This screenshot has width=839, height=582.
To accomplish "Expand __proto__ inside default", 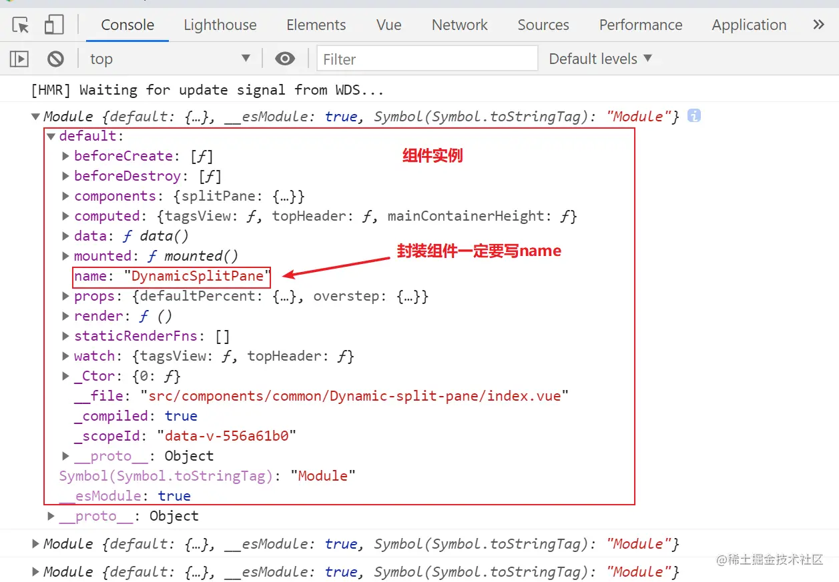I will 66,456.
